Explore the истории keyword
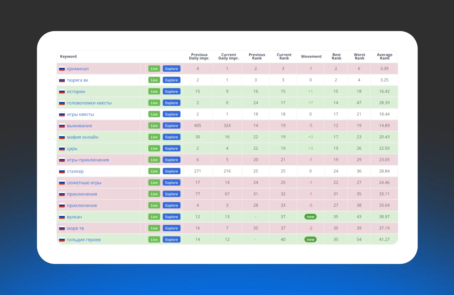Screen dimensions: 454x295 [x=172, y=92]
